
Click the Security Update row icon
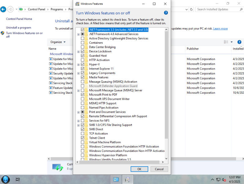click(51, 73)
